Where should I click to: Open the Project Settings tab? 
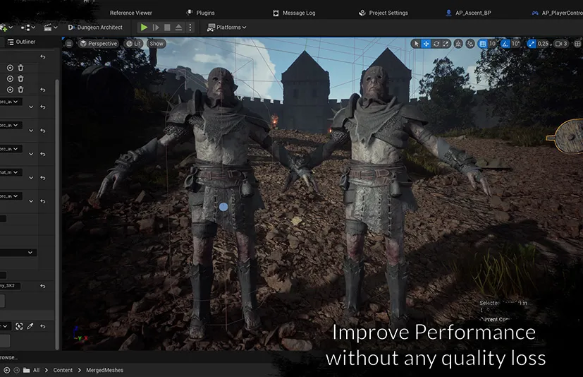coord(383,13)
